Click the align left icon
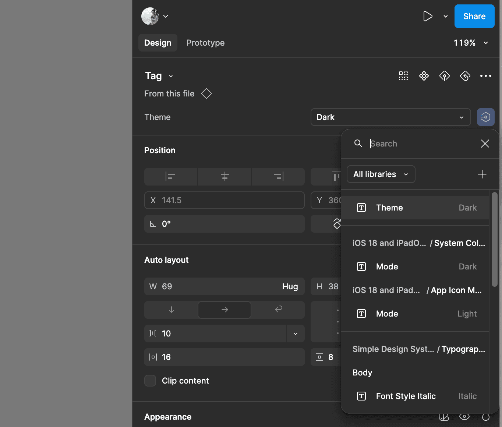 coord(170,177)
